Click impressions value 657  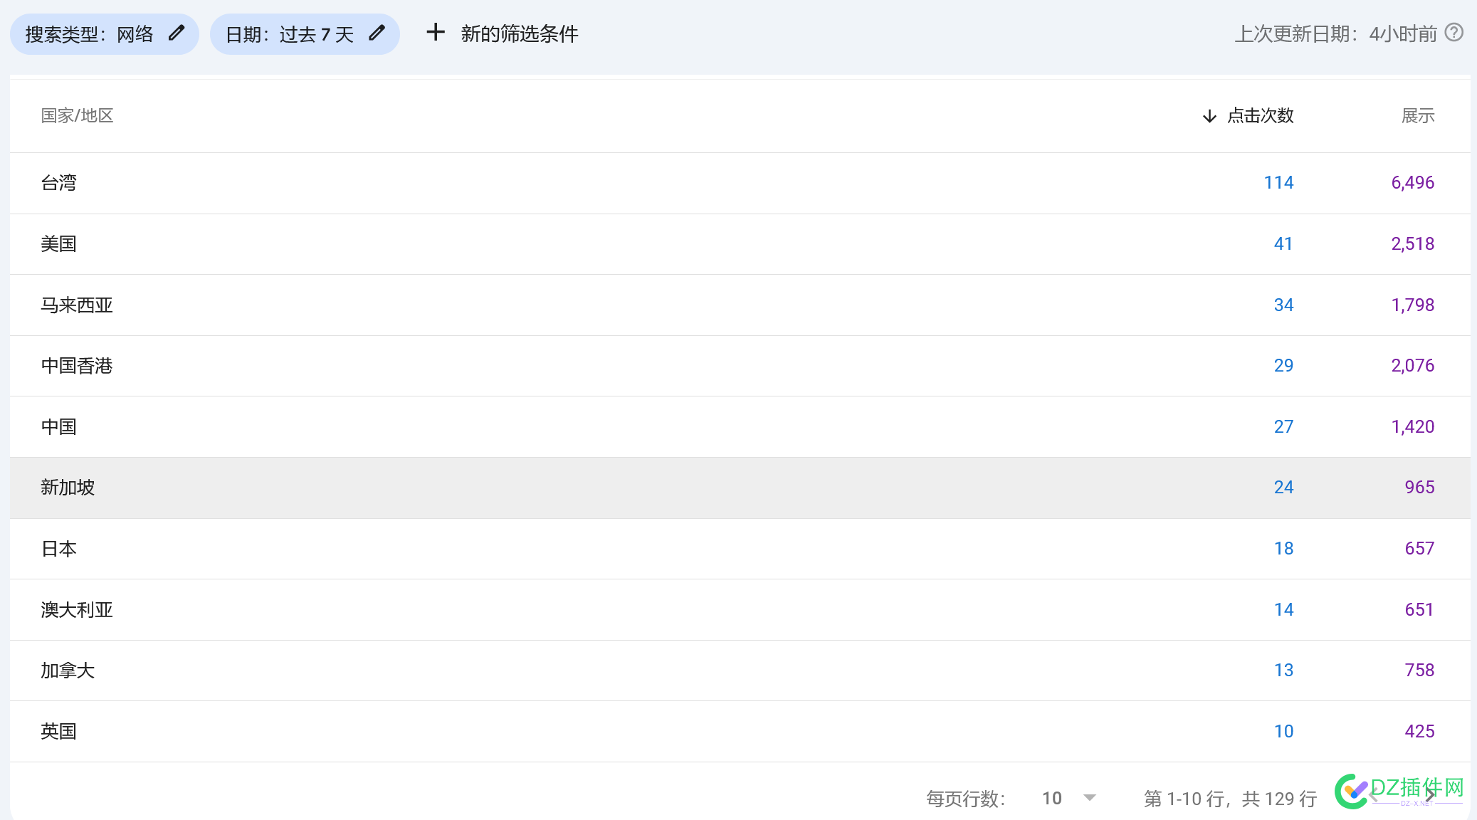1419,549
